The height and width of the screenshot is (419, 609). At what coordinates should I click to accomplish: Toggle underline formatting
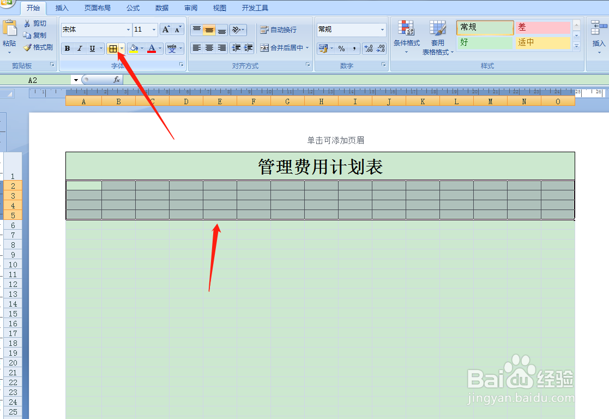pos(92,48)
